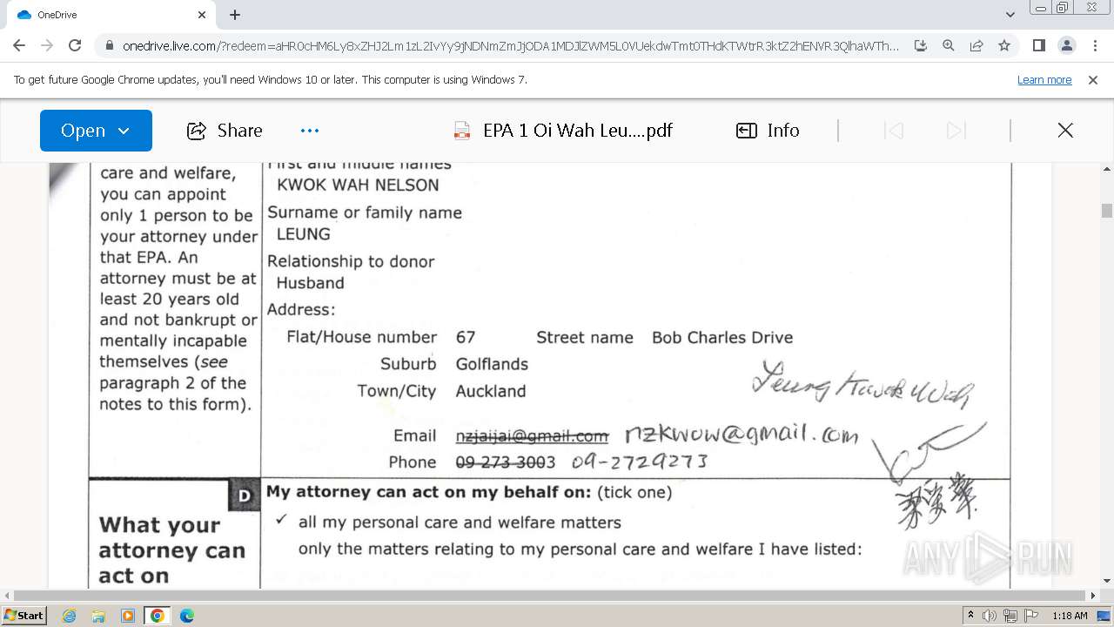The height and width of the screenshot is (627, 1114).
Task: Go to the next file arrow
Action: [x=956, y=131]
